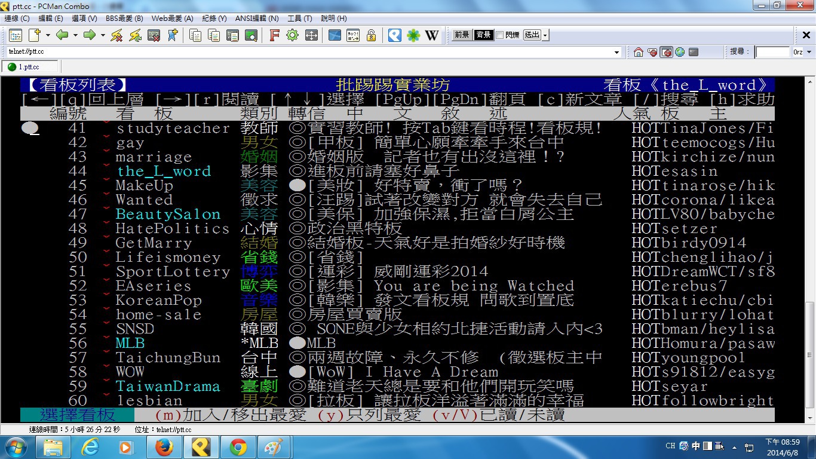Open the 選項 (V) menu

click(x=85, y=19)
